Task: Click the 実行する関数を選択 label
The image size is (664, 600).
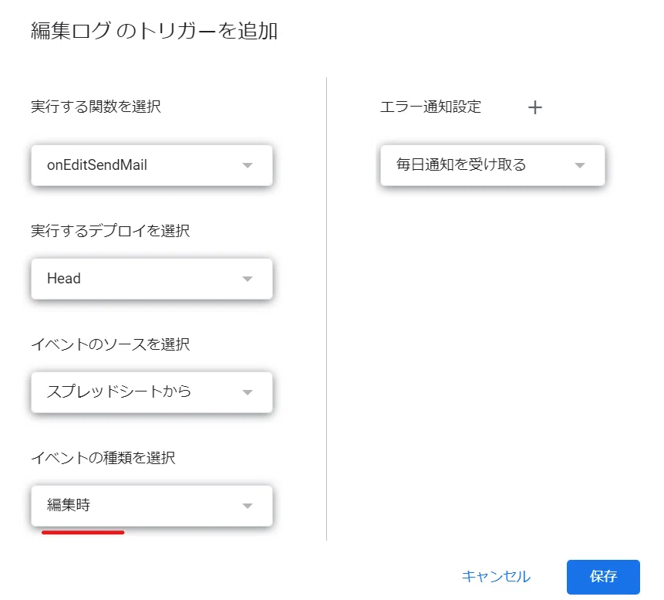Action: click(96, 107)
